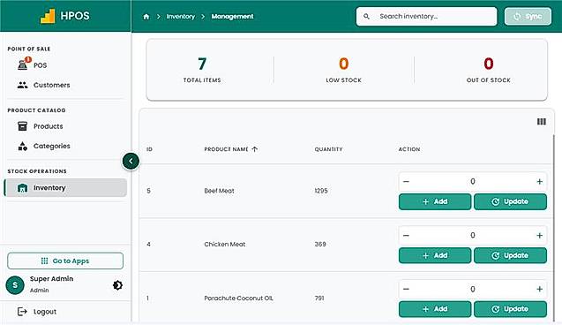Increase Beef Meat quantity with plus
Viewport: 562px width, 325px height.
[539, 182]
